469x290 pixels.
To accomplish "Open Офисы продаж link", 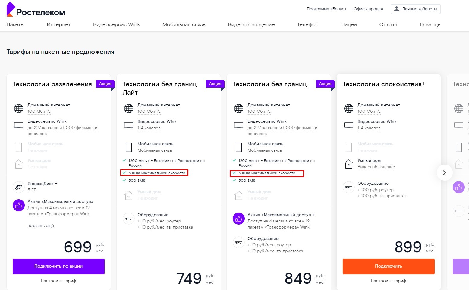I will (368, 9).
